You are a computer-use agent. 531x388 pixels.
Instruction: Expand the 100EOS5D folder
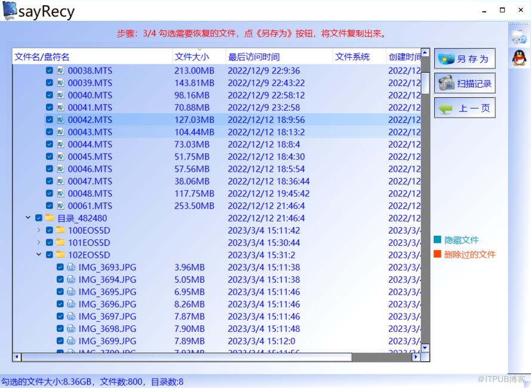39,230
